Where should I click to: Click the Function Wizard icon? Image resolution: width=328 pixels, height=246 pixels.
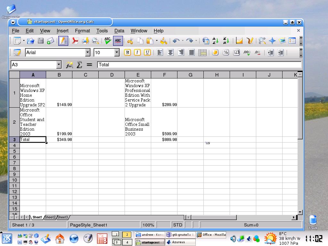(69, 65)
